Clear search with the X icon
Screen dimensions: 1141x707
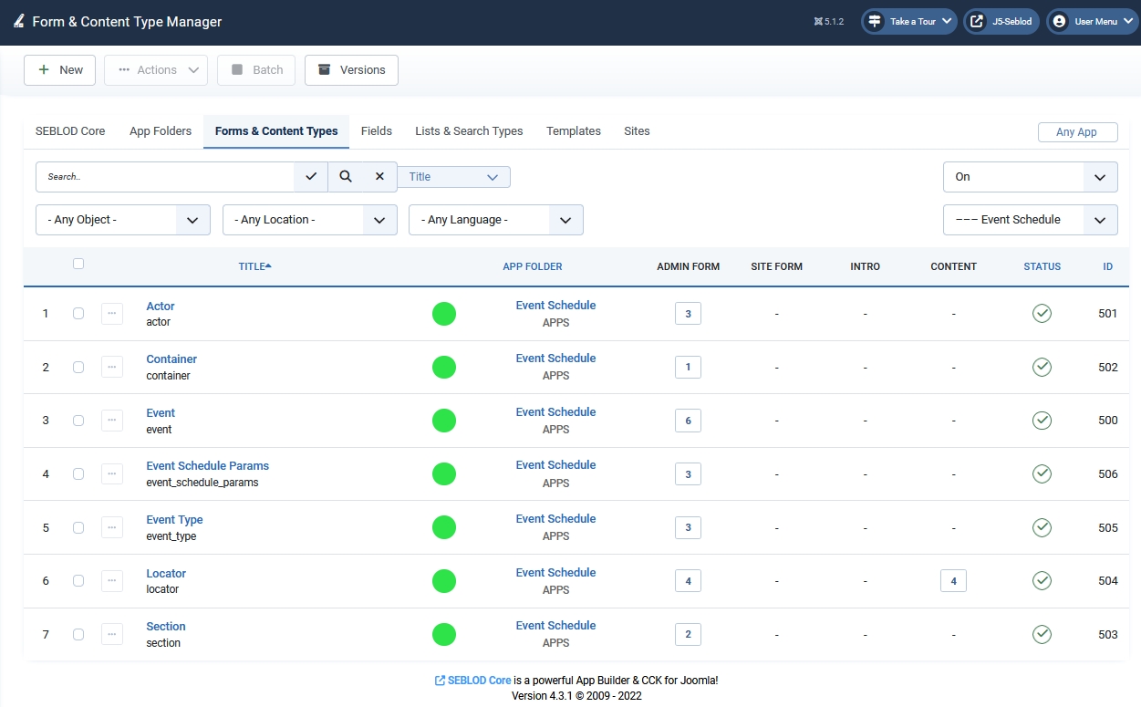click(379, 177)
